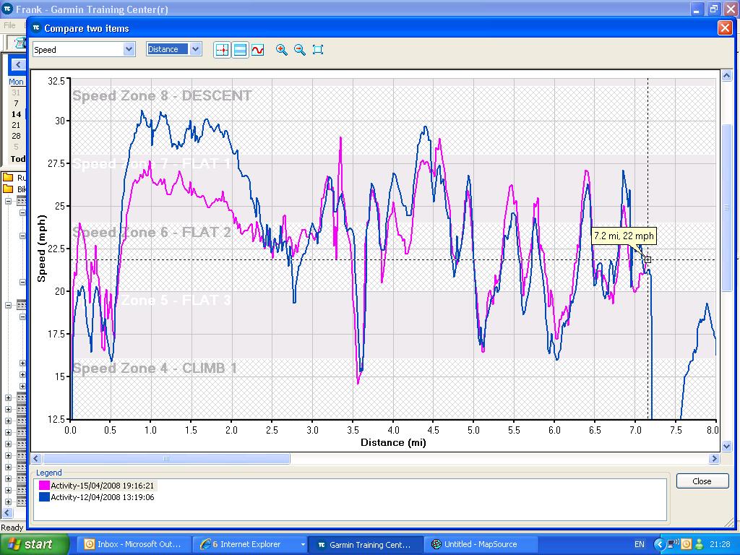Click the zoom in magnifier icon
The width and height of the screenshot is (740, 555).
click(282, 50)
